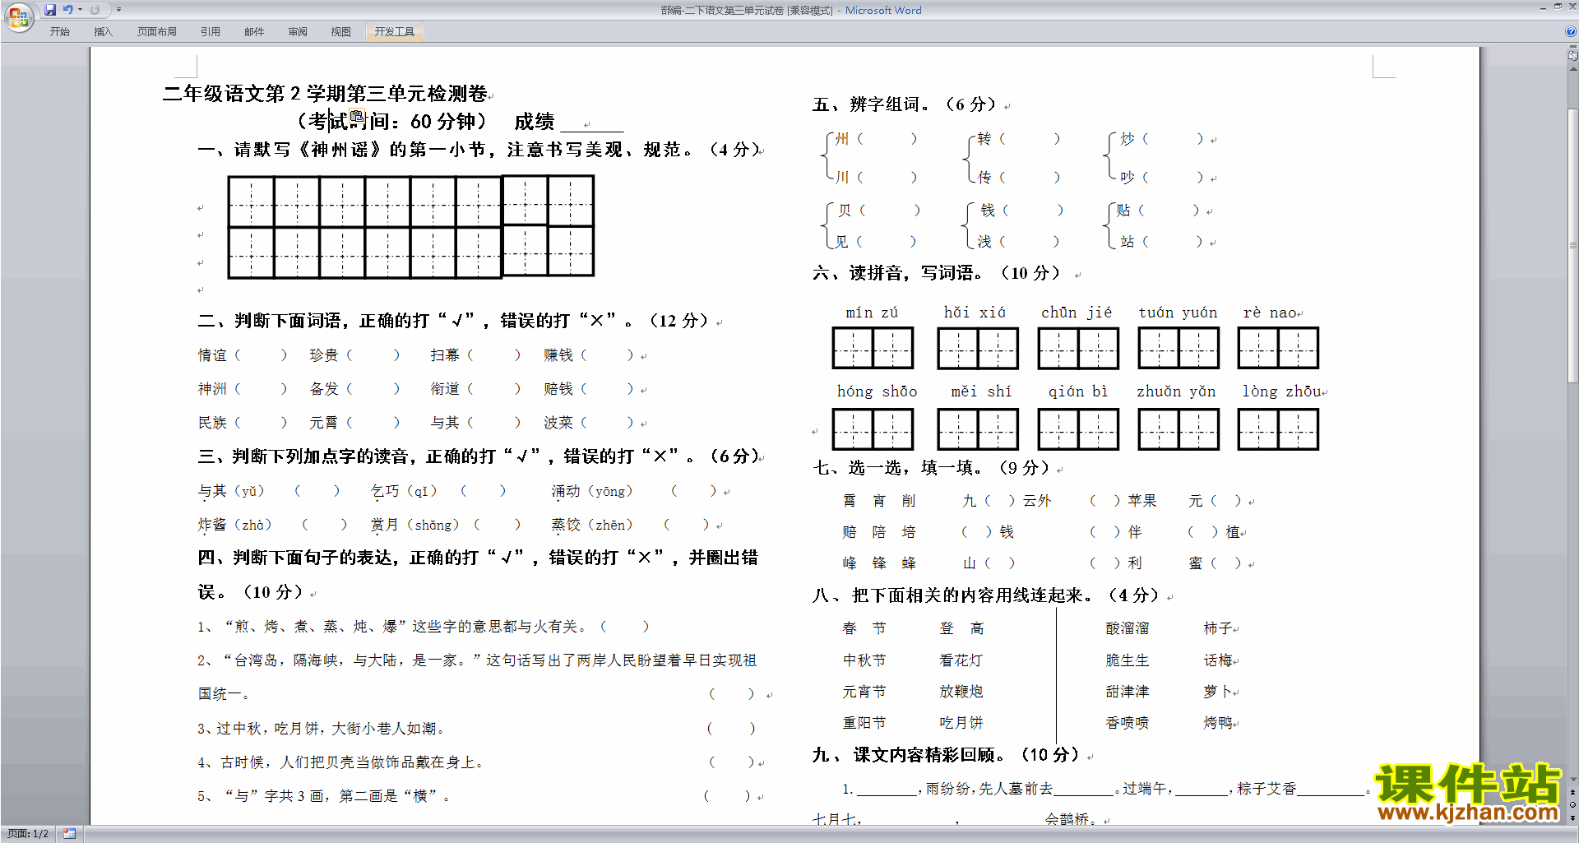
Task: Click the word 神洲 in section two
Action: pos(212,389)
